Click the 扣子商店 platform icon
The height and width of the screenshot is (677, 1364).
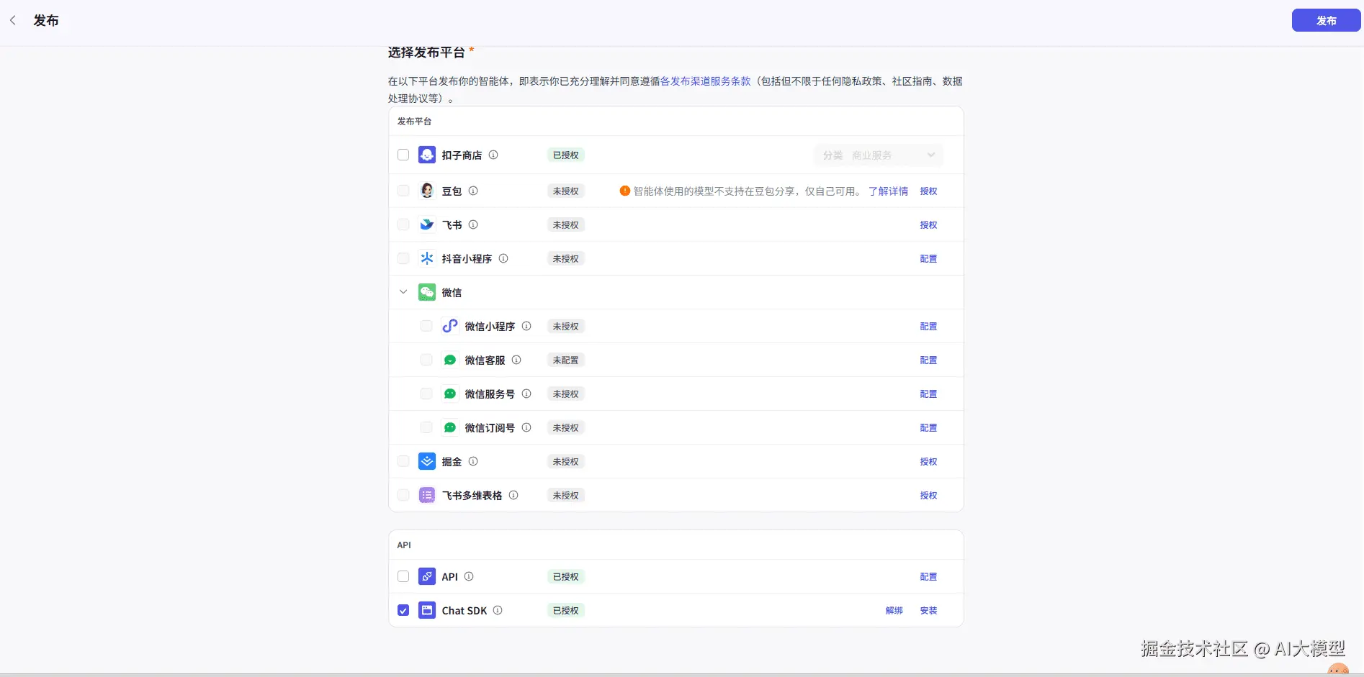[x=427, y=155]
